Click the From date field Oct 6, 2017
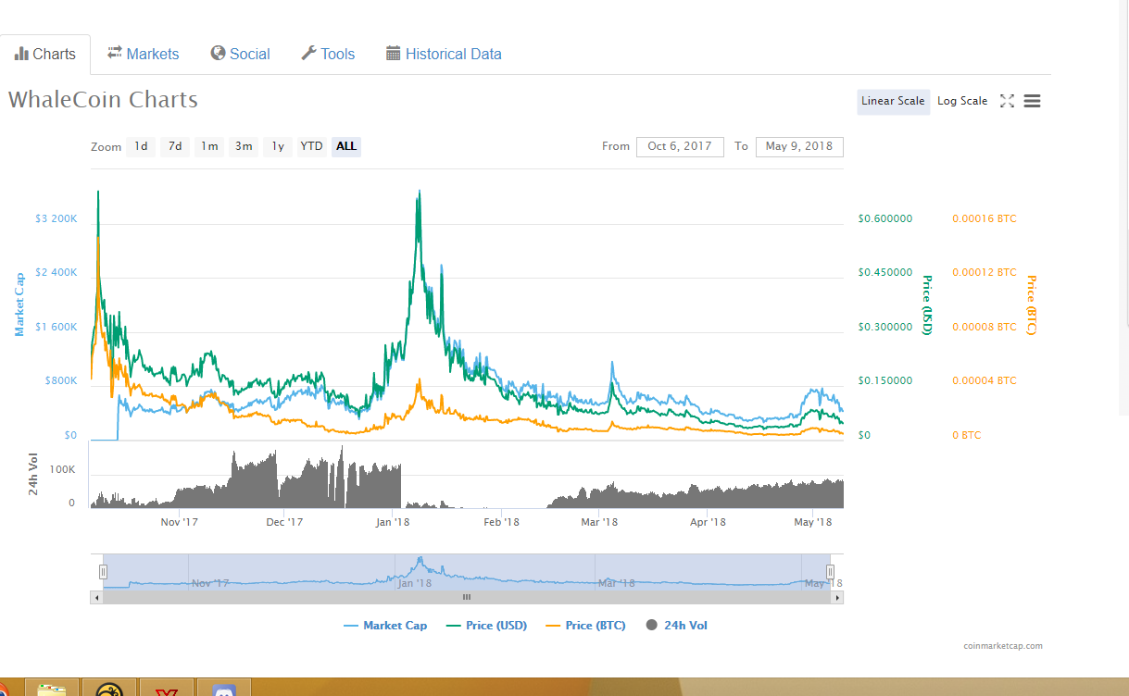 [680, 146]
